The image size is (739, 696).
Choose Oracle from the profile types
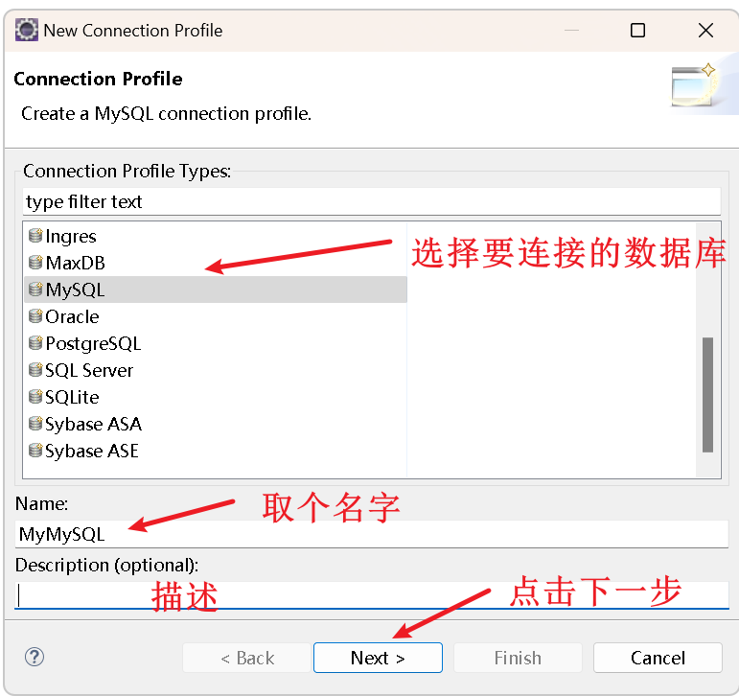(x=216, y=316)
